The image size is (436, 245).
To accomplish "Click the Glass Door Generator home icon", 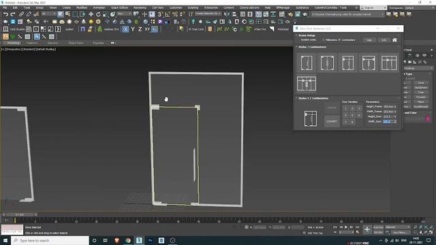I will 394,40.
